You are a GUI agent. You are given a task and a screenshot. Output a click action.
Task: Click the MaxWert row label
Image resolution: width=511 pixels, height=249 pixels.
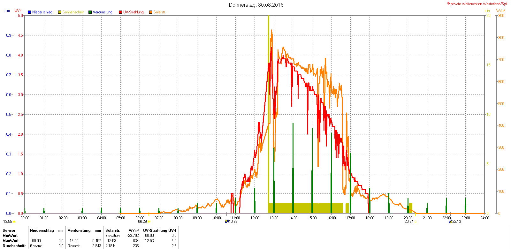11,241
